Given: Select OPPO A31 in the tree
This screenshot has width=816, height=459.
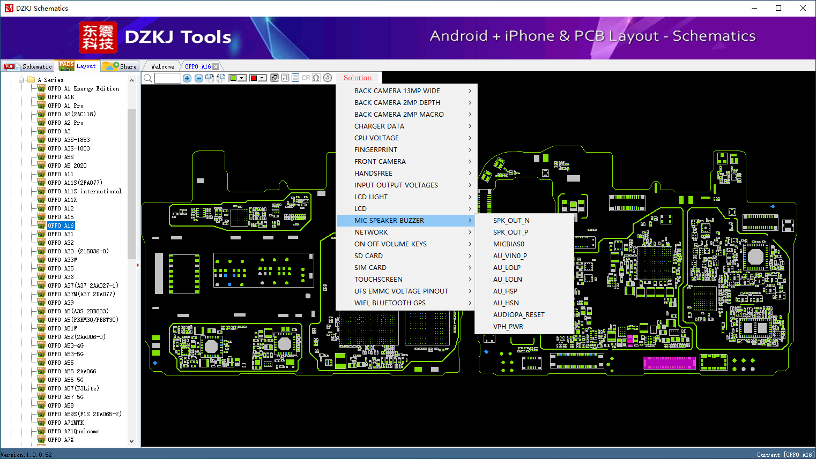Looking at the screenshot, I should pyautogui.click(x=61, y=234).
